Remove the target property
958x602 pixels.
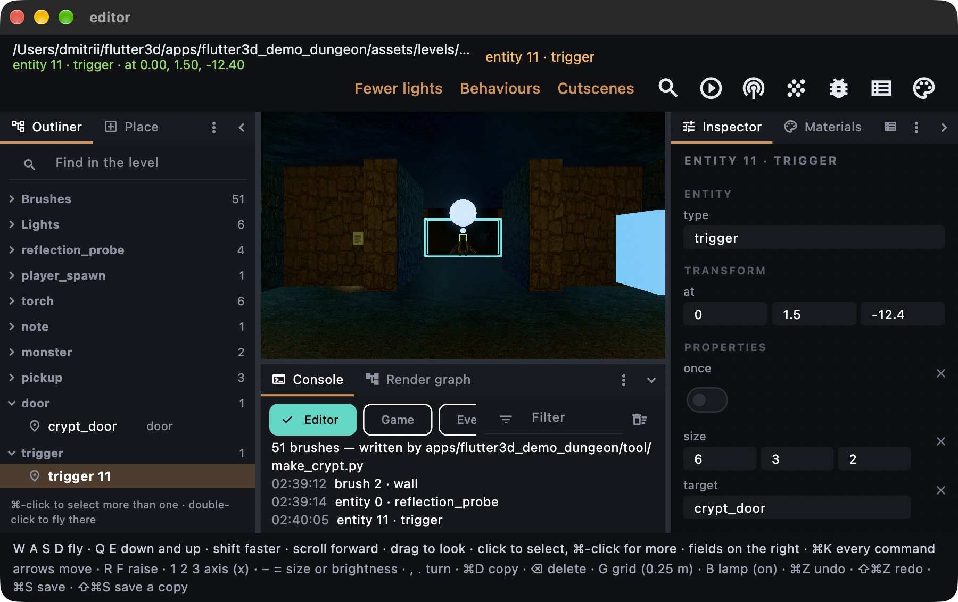[x=940, y=490]
